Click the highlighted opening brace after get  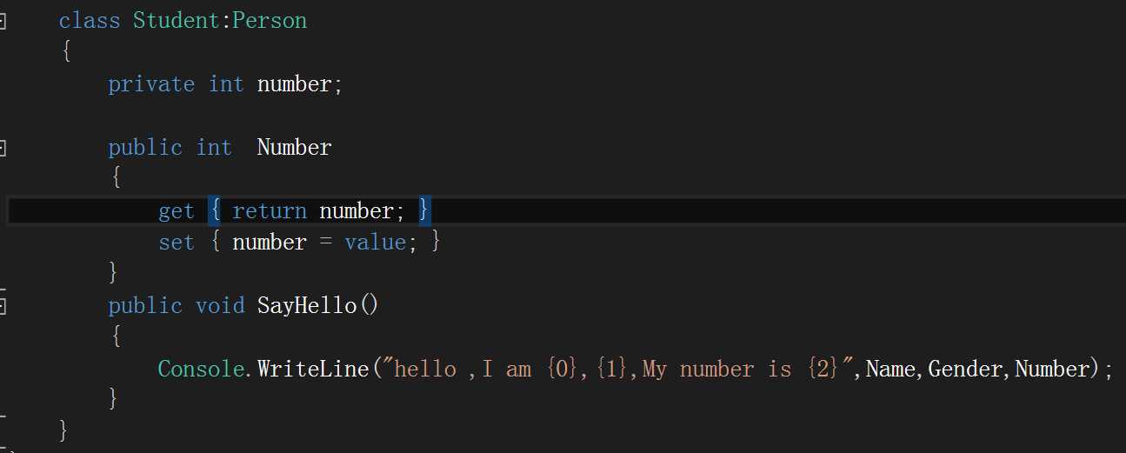pyautogui.click(x=215, y=211)
